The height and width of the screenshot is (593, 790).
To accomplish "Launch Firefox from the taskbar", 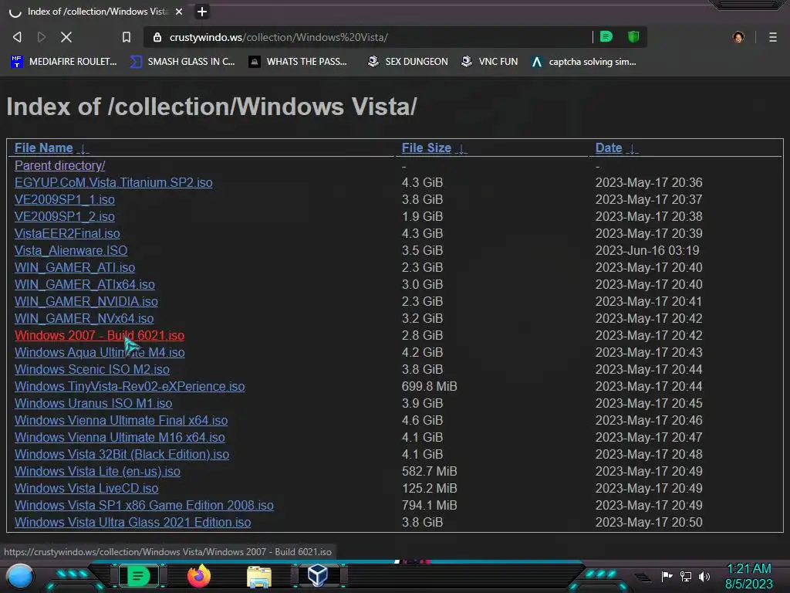I will 199,576.
